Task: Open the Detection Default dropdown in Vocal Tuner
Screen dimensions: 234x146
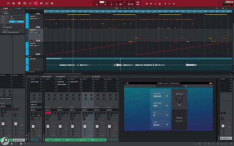Action: (x=160, y=95)
